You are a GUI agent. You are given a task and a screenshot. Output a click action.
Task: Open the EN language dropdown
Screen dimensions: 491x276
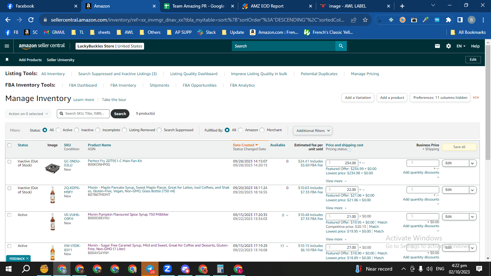coord(461,46)
